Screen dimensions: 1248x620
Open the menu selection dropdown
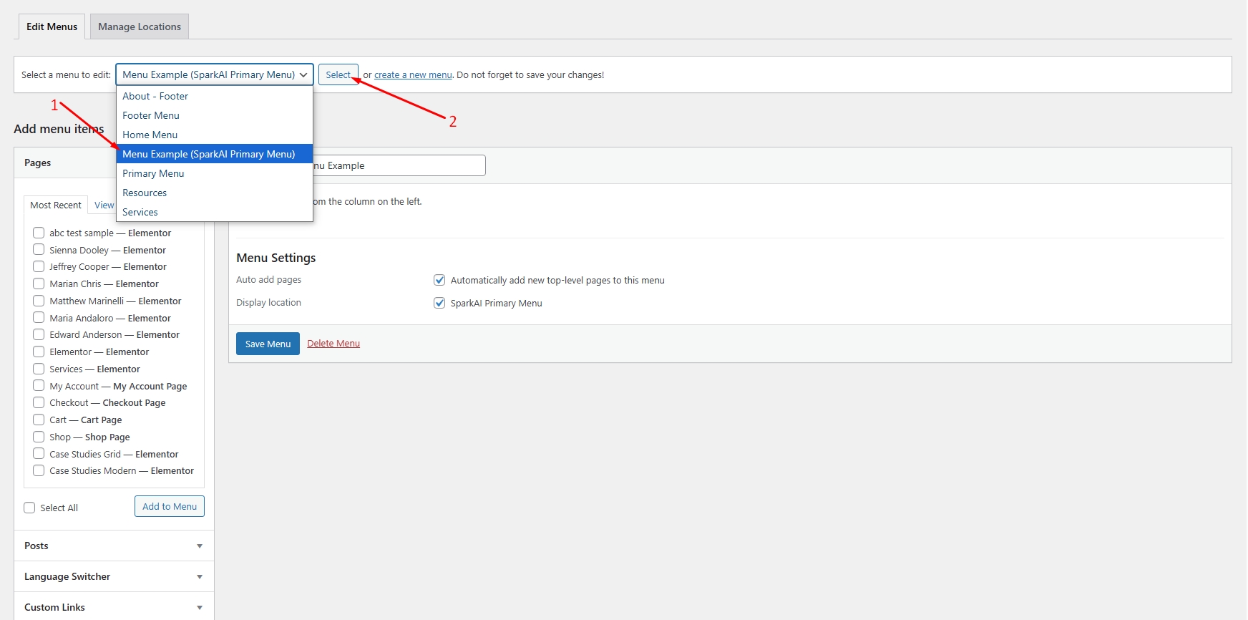214,74
